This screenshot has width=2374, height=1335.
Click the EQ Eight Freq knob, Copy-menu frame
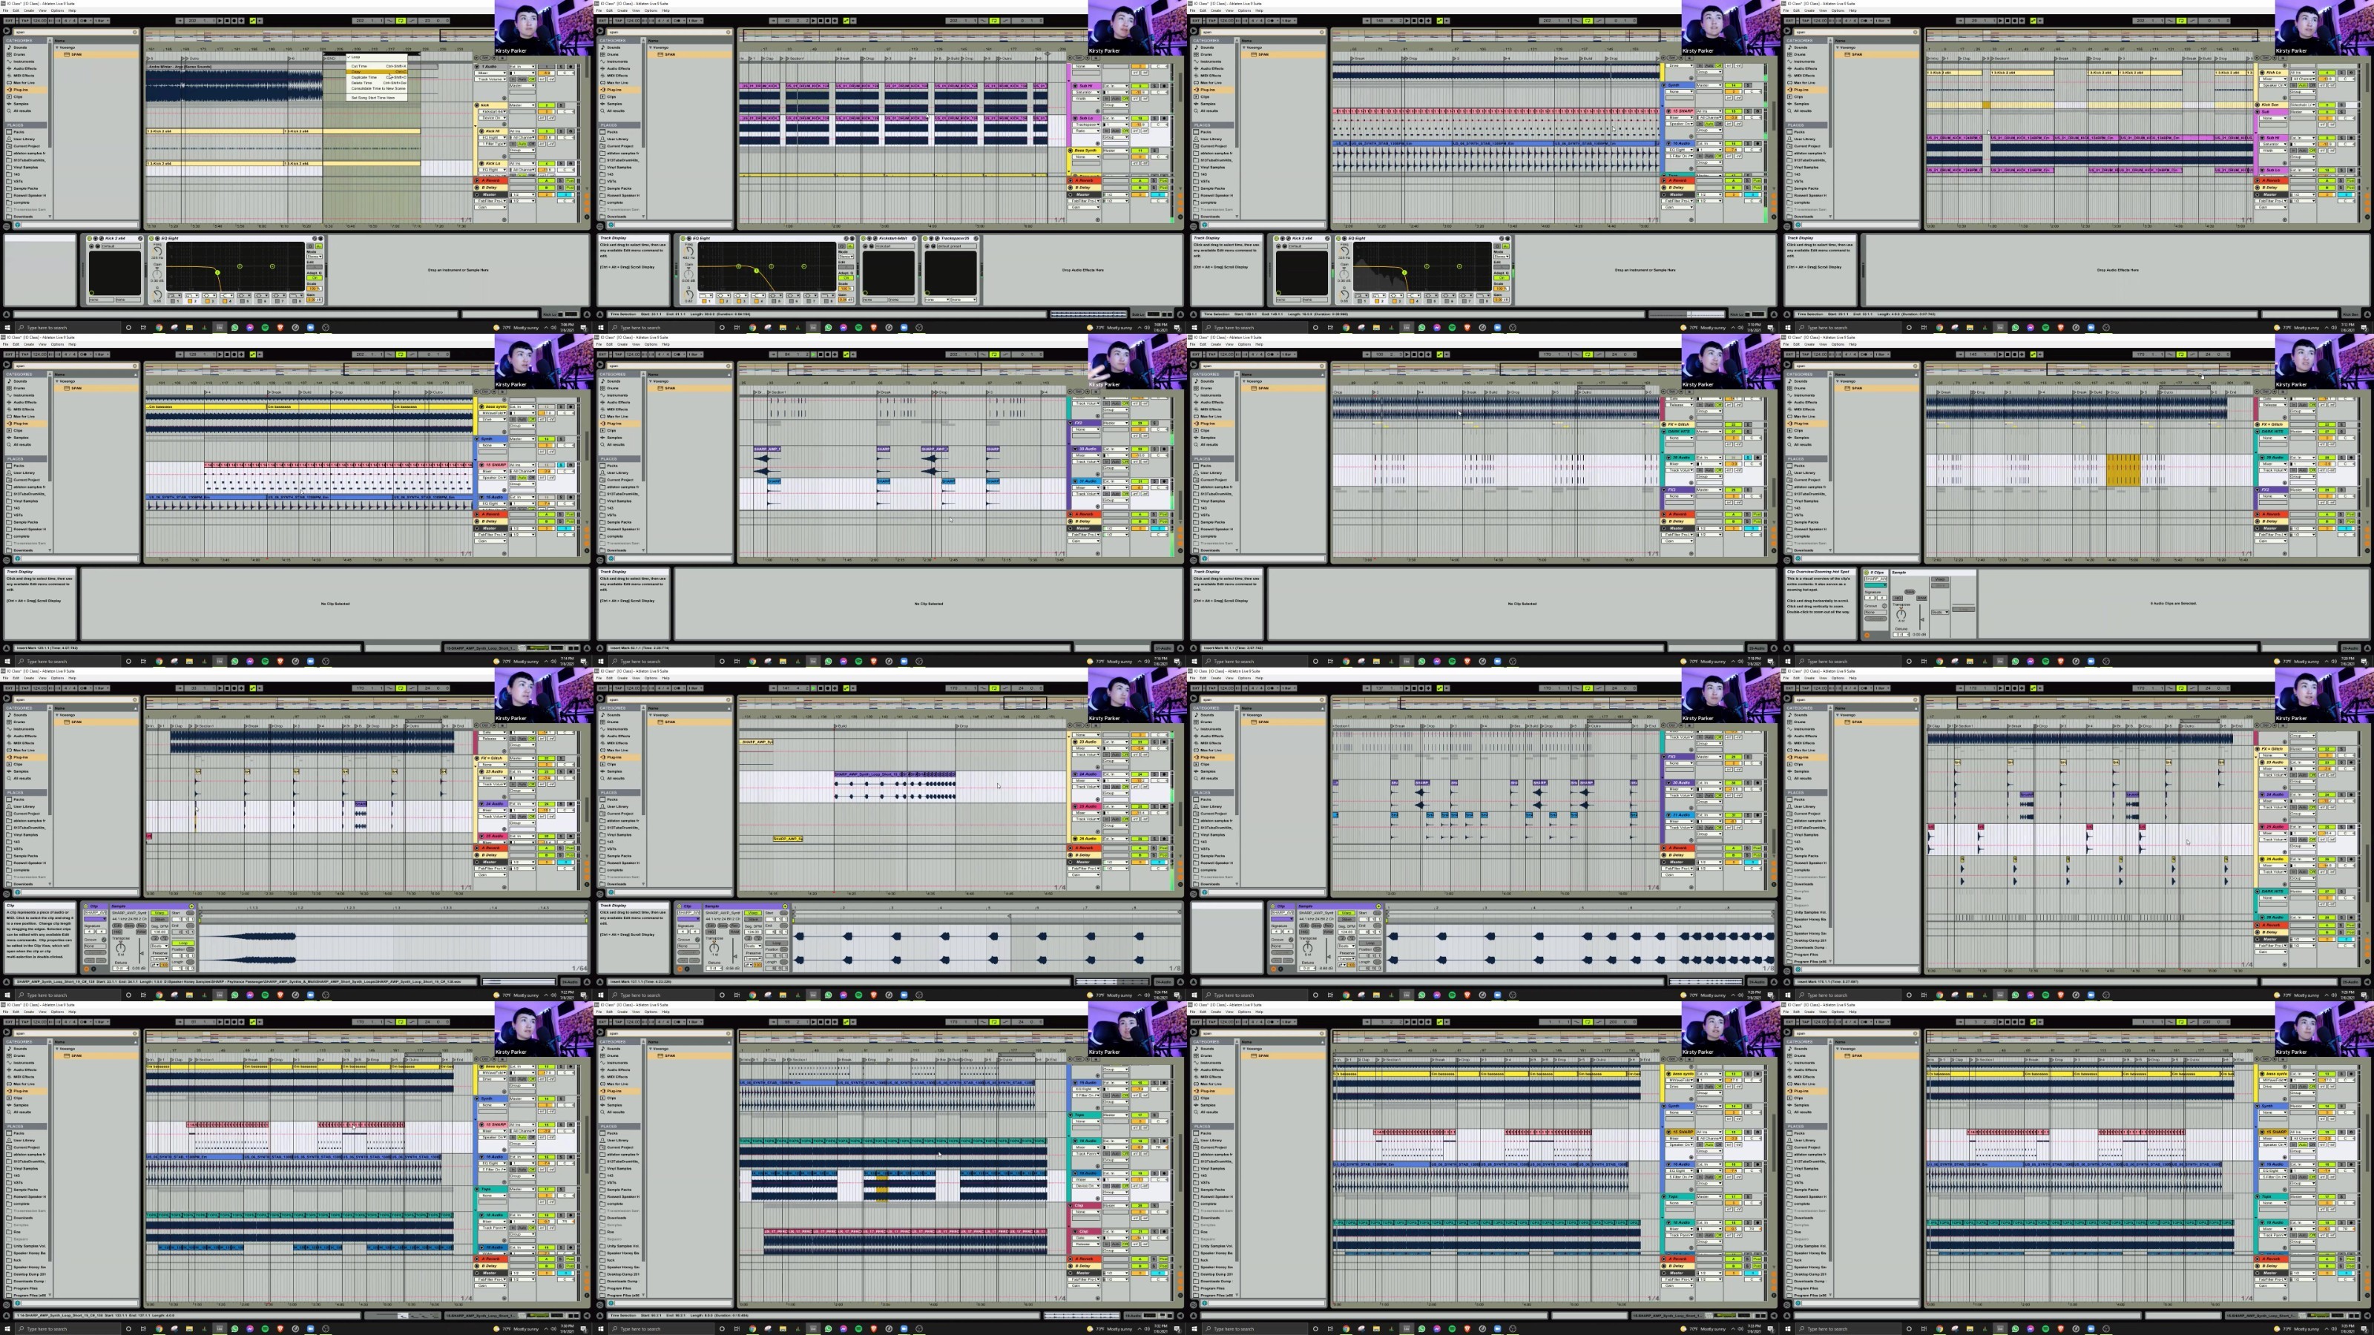point(157,251)
